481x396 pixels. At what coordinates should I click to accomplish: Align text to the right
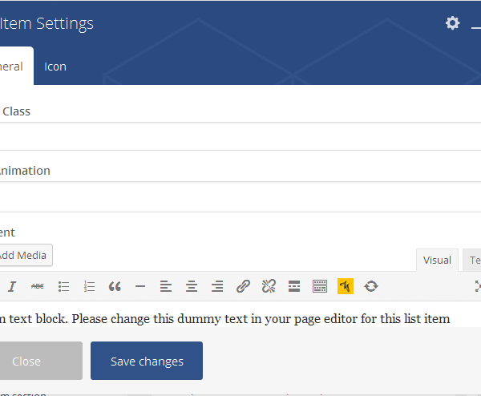coord(217,286)
